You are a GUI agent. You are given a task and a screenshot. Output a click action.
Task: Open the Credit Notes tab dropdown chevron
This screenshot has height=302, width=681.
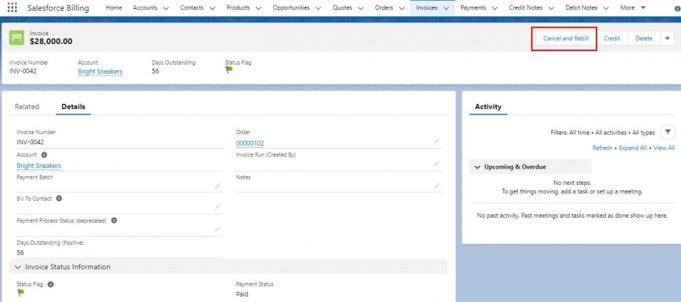(x=551, y=7)
